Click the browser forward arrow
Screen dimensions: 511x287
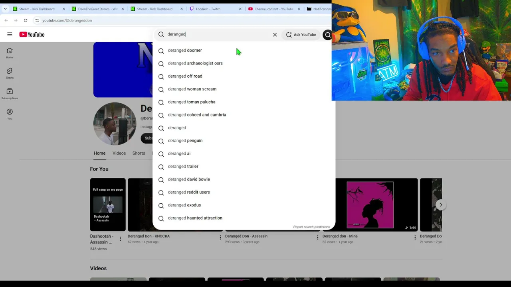tap(16, 20)
